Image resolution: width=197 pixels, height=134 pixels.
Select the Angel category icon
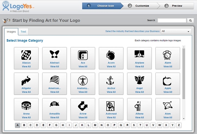(x=139, y=80)
